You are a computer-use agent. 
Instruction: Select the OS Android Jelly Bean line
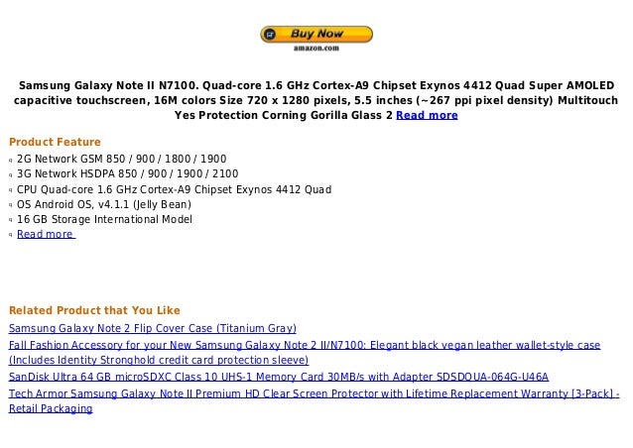click(x=104, y=204)
